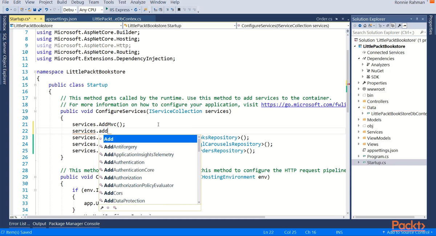Click Solution Explorer Properties wrench icon
The image size is (436, 236).
[x=399, y=26]
